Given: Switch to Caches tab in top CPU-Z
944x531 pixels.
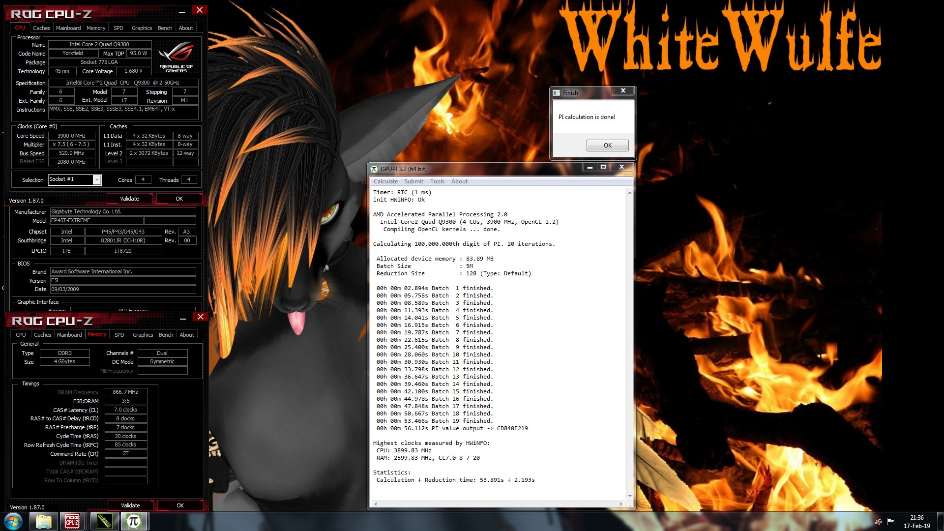Looking at the screenshot, I should pyautogui.click(x=41, y=28).
